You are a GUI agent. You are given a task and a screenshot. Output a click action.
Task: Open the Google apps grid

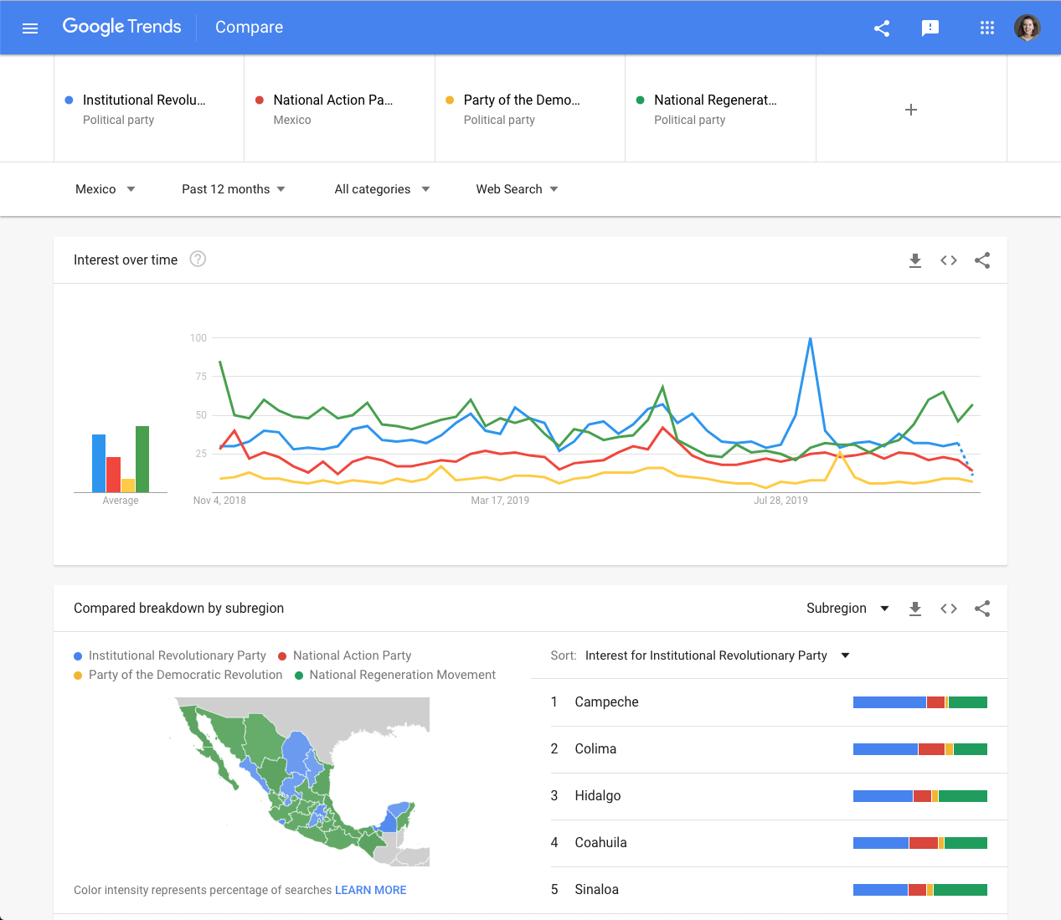[x=986, y=28]
